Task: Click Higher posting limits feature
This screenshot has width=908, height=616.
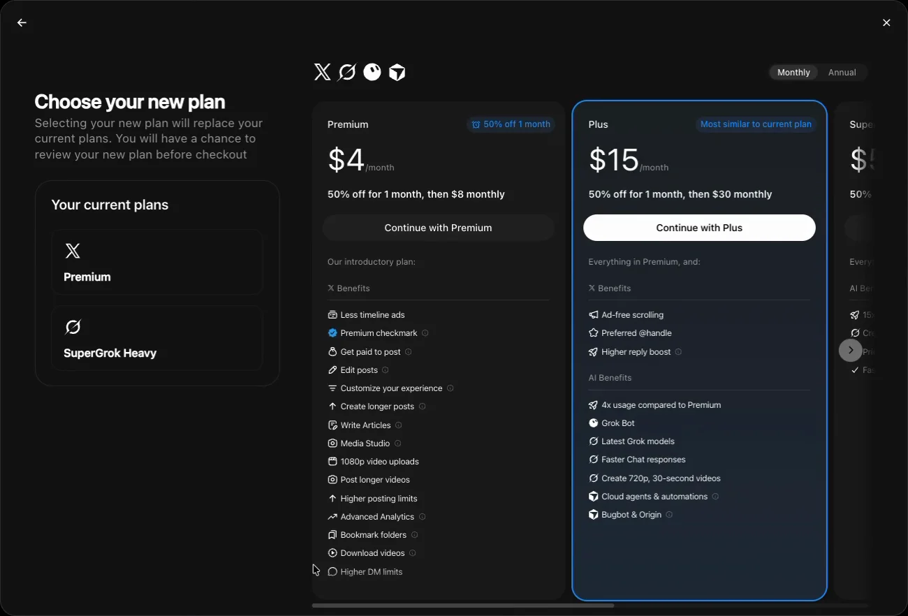Action: pyautogui.click(x=372, y=499)
